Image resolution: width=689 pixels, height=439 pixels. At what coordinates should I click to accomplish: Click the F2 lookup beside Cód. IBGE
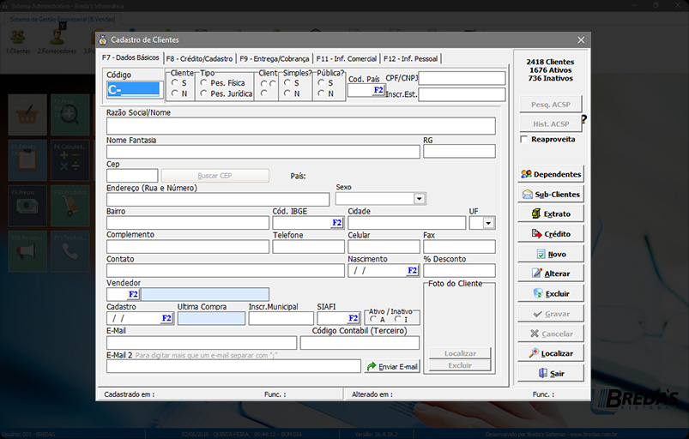[x=337, y=223]
